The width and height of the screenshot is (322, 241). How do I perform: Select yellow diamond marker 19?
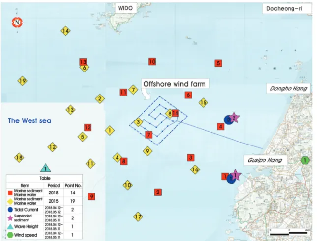pyautogui.click(x=23, y=81)
